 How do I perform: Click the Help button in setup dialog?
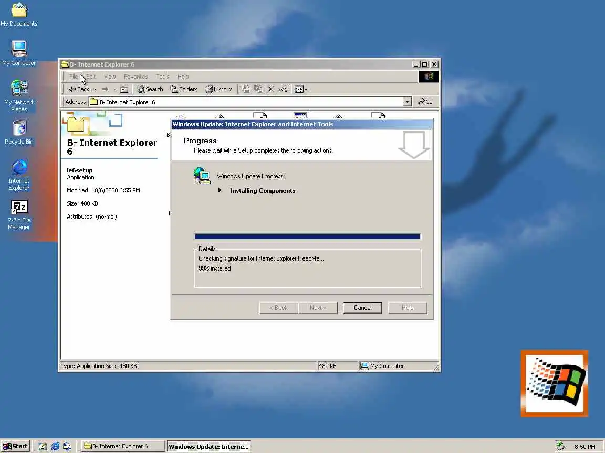click(408, 308)
